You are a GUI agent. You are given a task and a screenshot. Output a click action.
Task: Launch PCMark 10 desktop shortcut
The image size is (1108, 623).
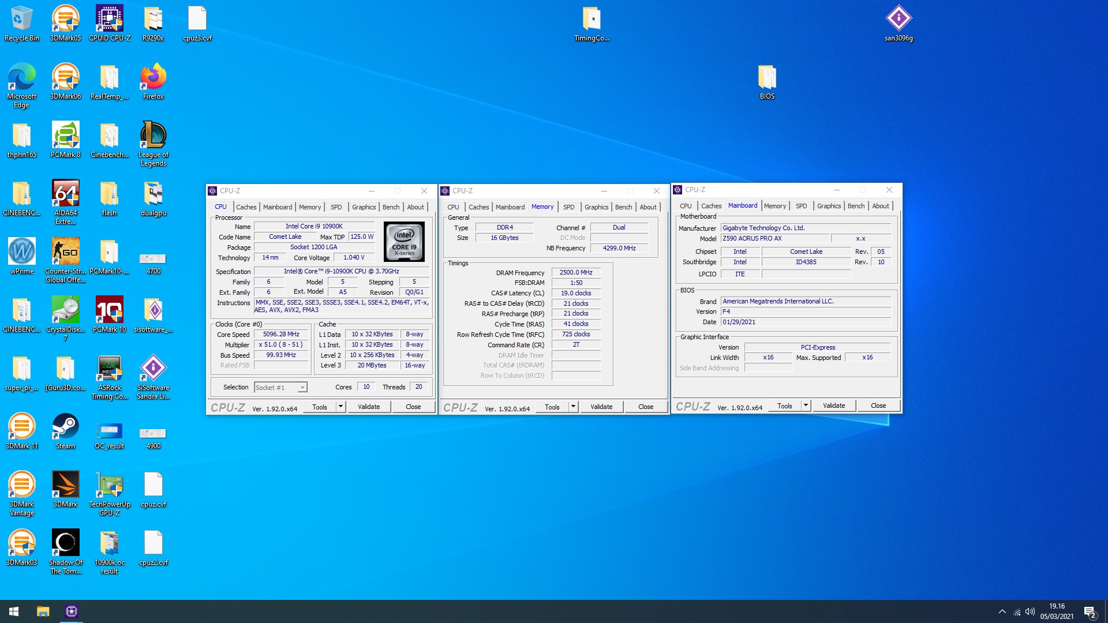(x=110, y=314)
